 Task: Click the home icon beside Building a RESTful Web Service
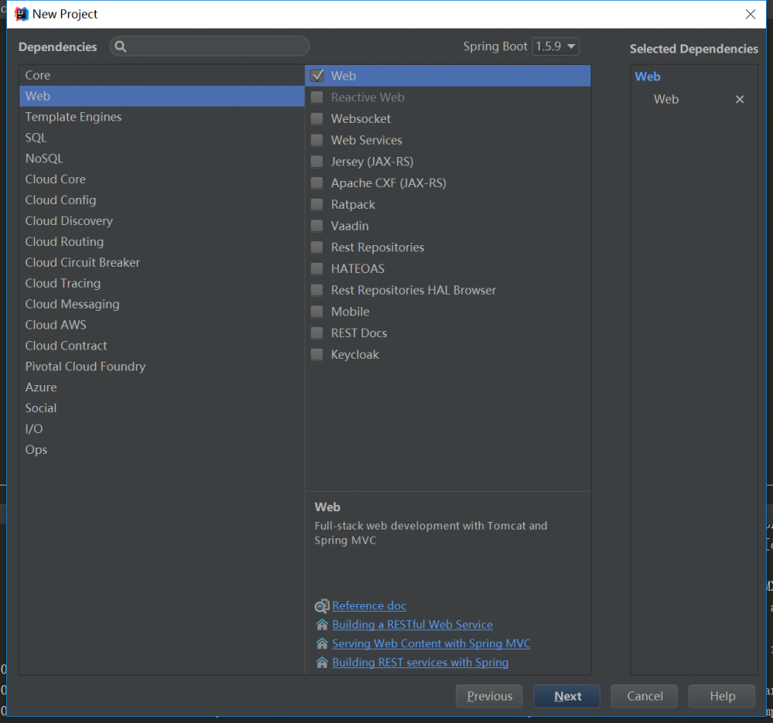coord(322,625)
